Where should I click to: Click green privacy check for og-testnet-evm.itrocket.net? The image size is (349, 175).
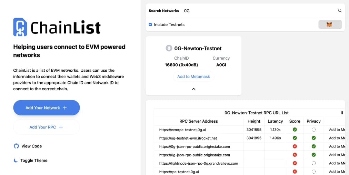313,138
